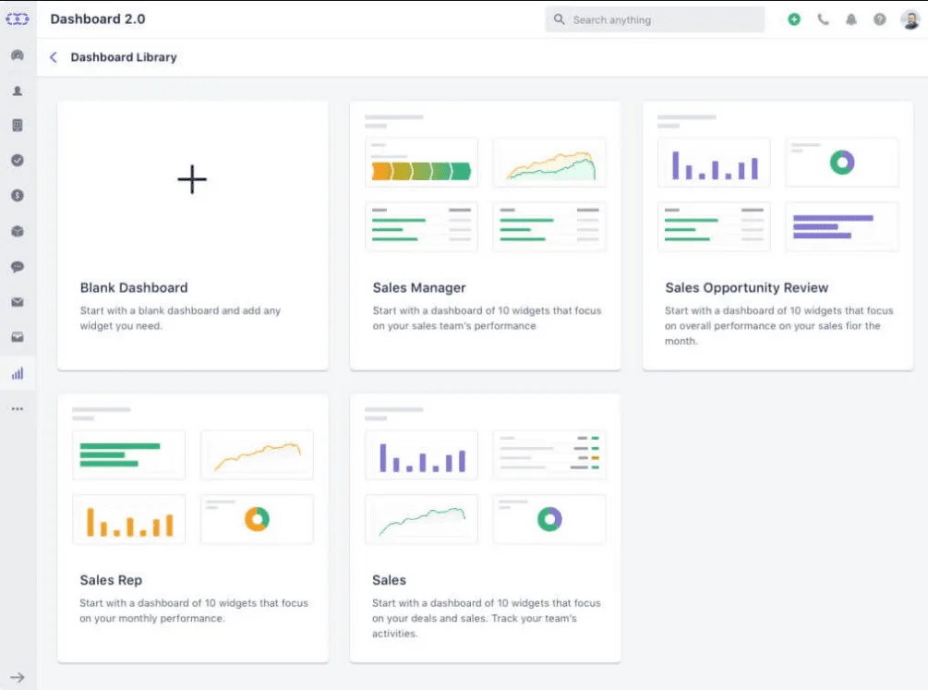928x690 pixels.
Task: Choose the Sales Opportunity Review template
Action: [777, 236]
